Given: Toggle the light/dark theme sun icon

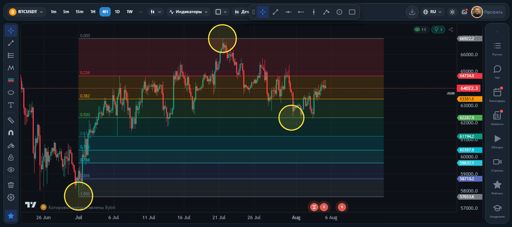Looking at the screenshot, I should [452, 12].
